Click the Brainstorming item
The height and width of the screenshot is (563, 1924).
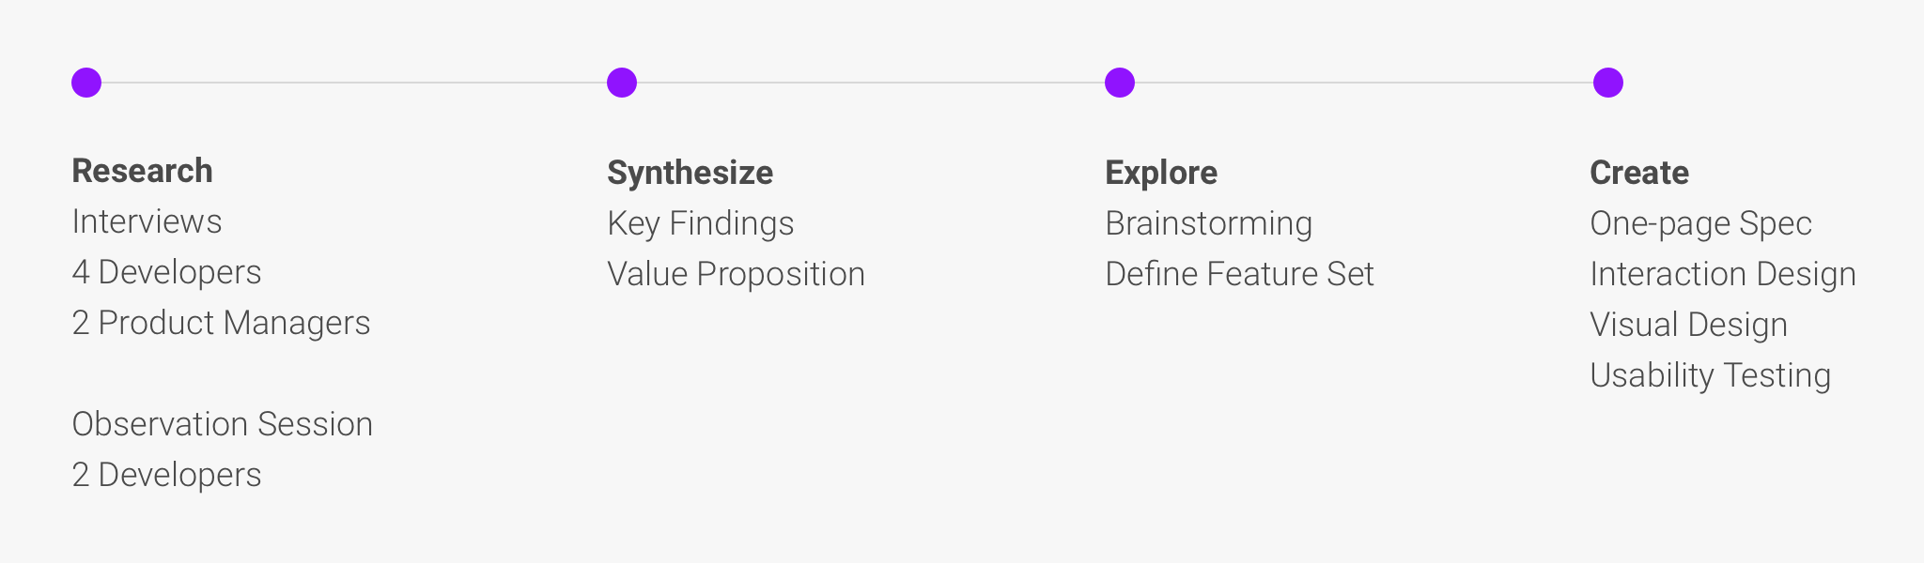click(x=1209, y=223)
